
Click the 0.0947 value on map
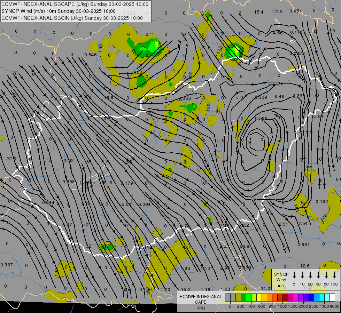coord(146,204)
